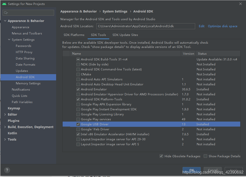Open Notifications settings
The width and height of the screenshot is (246, 177).
[x=21, y=89]
